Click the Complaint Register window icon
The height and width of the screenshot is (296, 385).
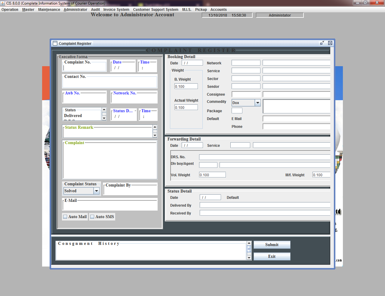55,43
